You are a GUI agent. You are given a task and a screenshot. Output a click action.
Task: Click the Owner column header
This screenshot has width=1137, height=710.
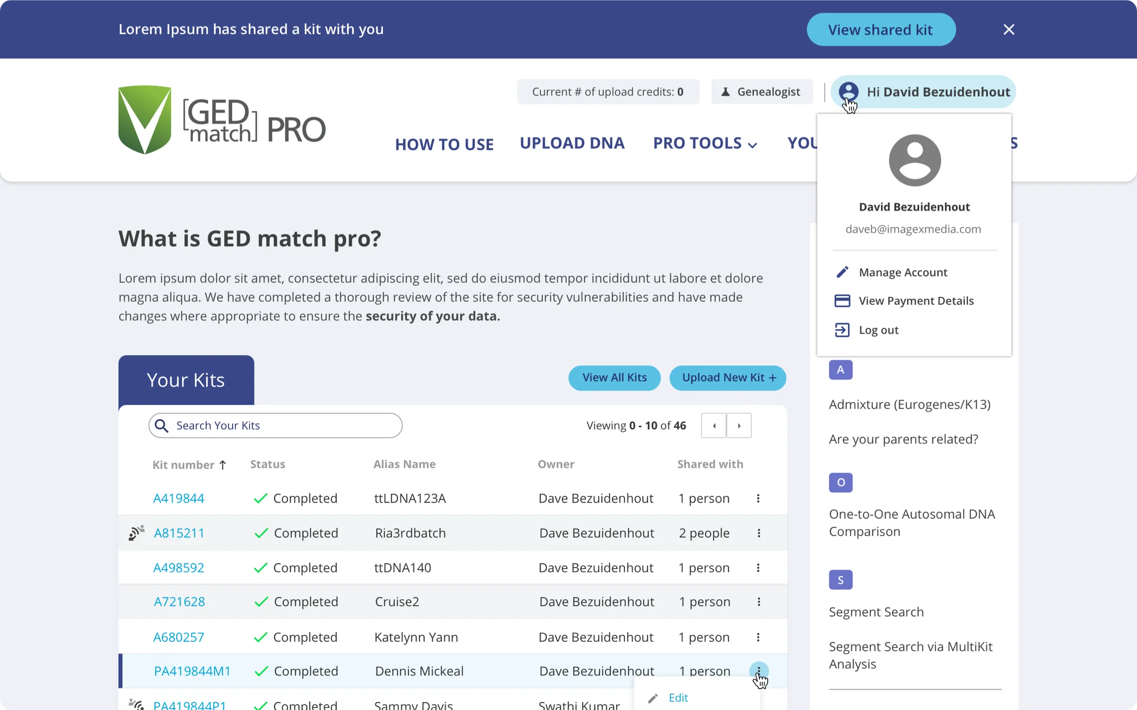[556, 464]
